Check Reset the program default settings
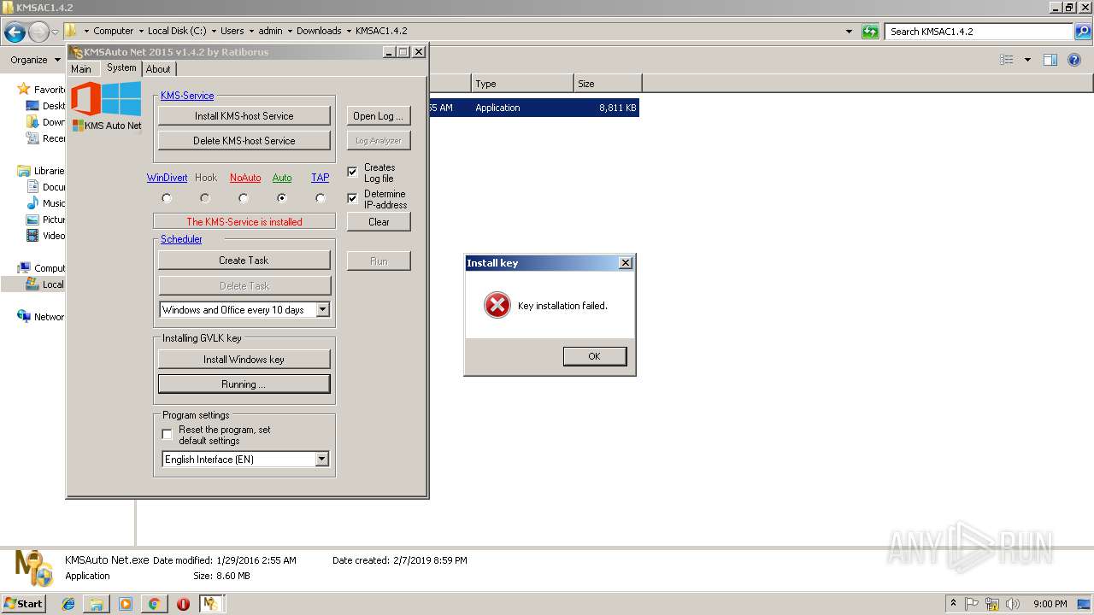This screenshot has width=1094, height=615. (167, 435)
